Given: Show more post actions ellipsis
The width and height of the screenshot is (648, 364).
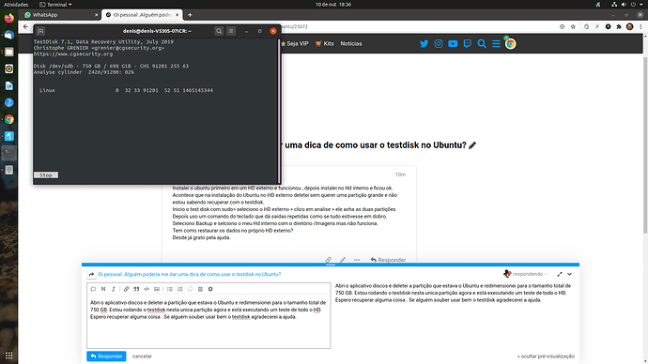Looking at the screenshot, I should pos(357,260).
